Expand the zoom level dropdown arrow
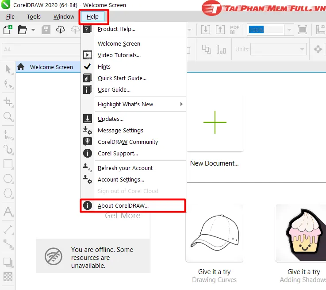Screen dimensions: 326x290 pyautogui.click(x=289, y=30)
